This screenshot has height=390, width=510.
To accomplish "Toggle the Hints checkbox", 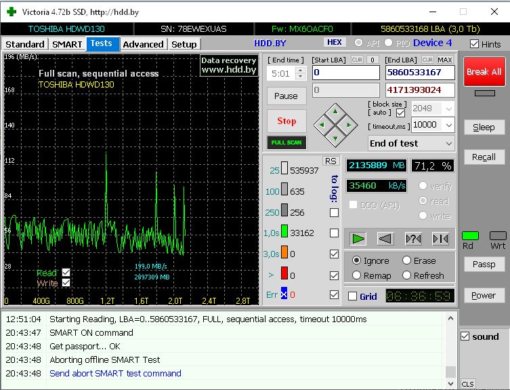I will tap(475, 44).
